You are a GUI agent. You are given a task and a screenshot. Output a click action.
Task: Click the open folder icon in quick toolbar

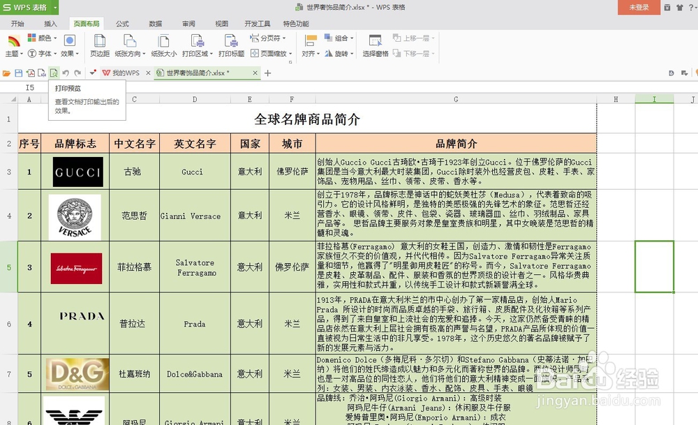tap(7, 73)
